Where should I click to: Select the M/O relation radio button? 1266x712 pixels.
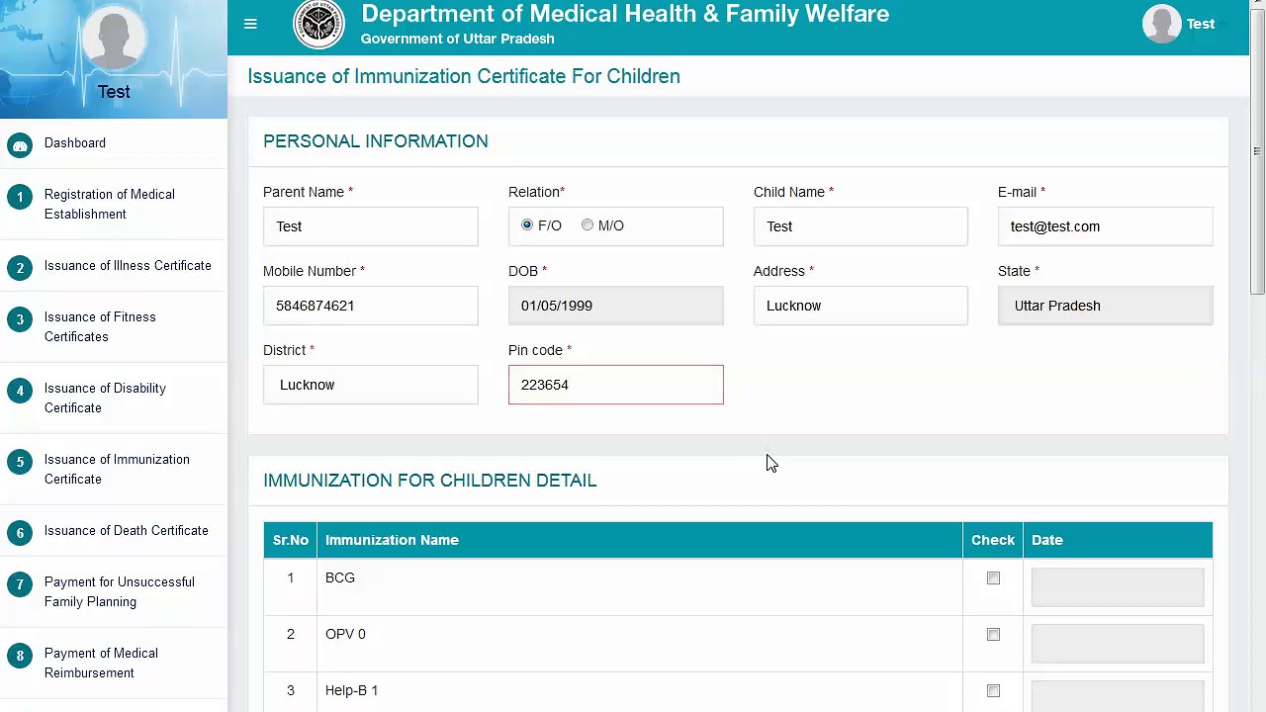588,225
